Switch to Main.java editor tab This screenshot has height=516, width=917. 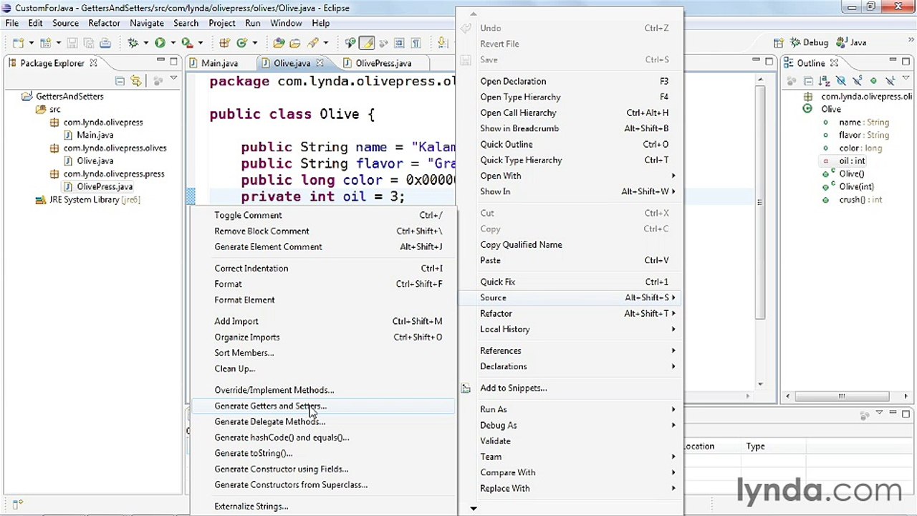[x=214, y=63]
